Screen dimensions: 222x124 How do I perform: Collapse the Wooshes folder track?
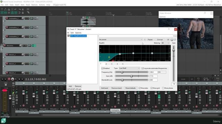coord(1,45)
